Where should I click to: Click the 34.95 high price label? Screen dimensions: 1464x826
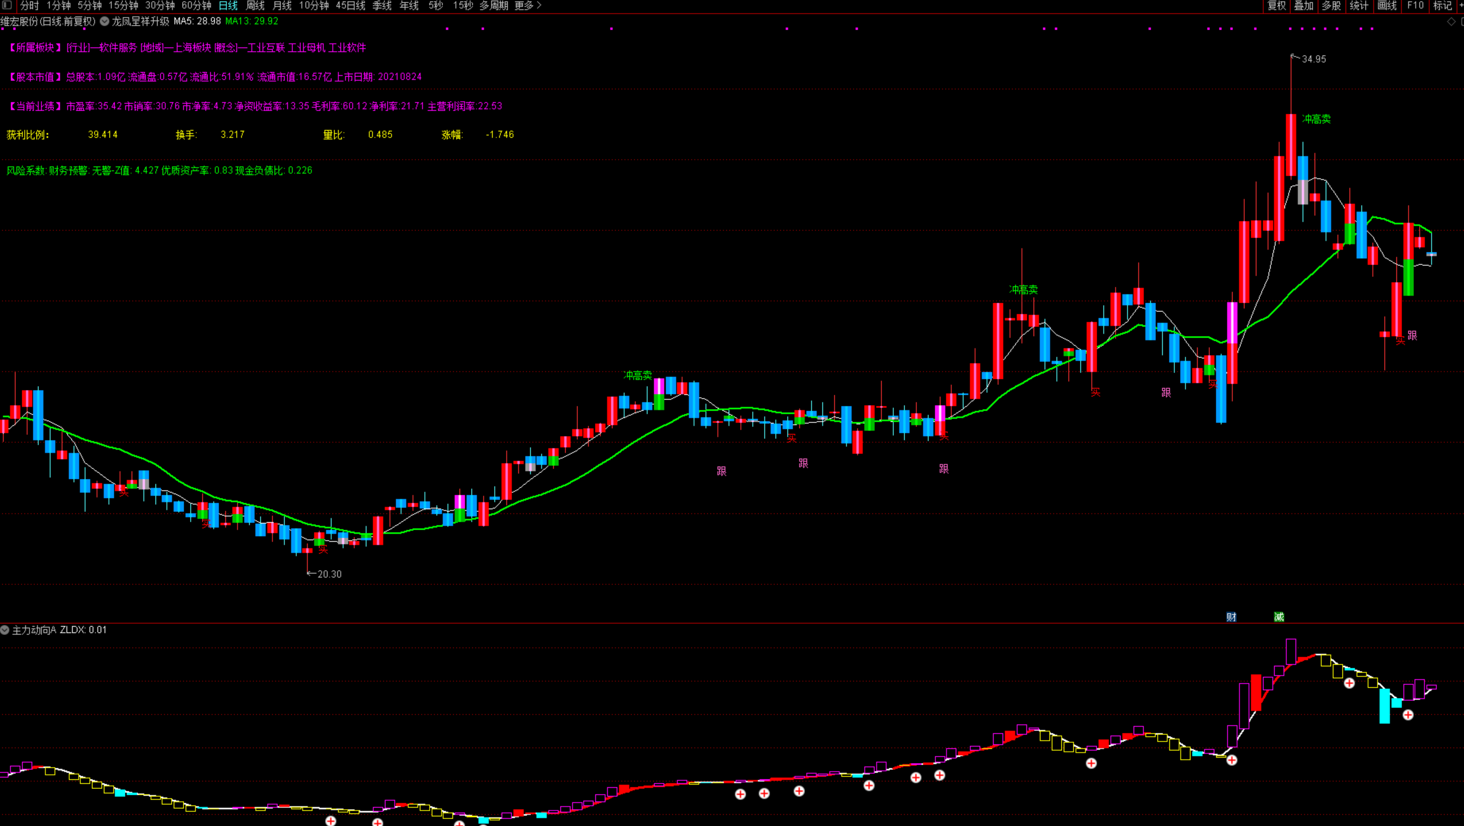pos(1313,59)
